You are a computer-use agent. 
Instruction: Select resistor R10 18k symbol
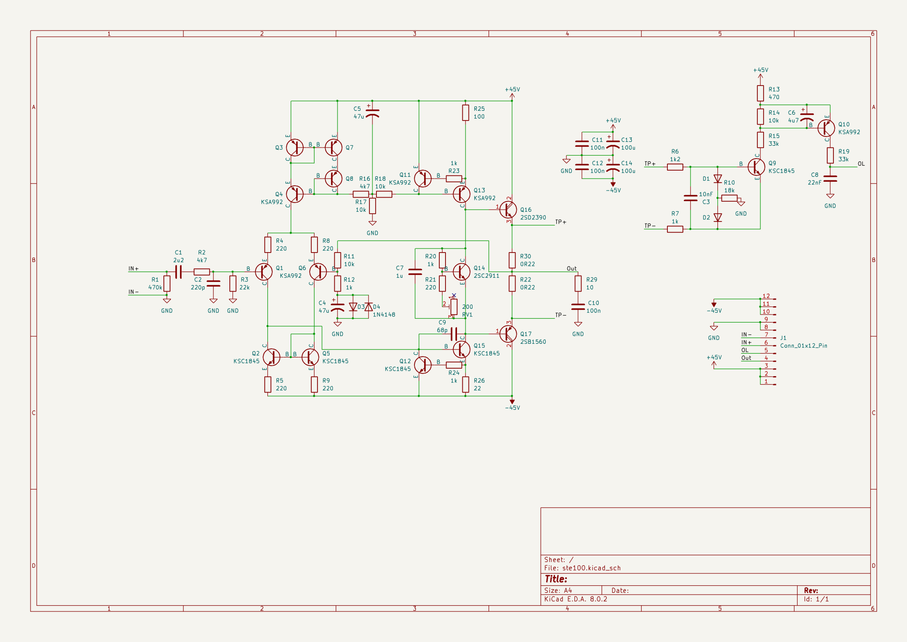pyautogui.click(x=729, y=198)
